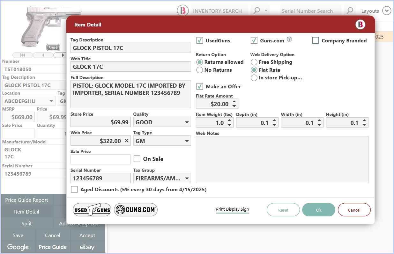Decrease Item Weight with the down arrow
Screen dimensions: 394x254
pos(230,125)
